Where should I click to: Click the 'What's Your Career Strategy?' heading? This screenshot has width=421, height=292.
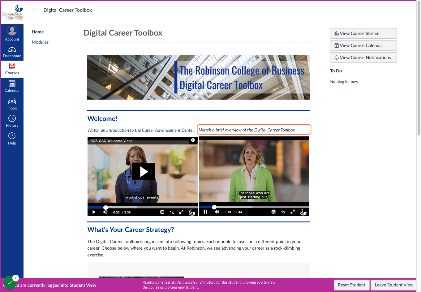coord(131,230)
